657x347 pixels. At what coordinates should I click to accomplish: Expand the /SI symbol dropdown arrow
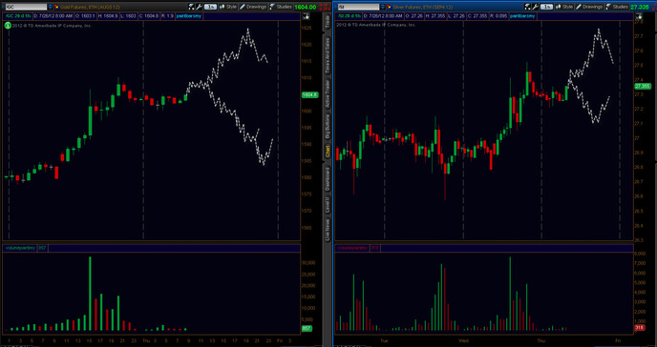click(x=383, y=7)
